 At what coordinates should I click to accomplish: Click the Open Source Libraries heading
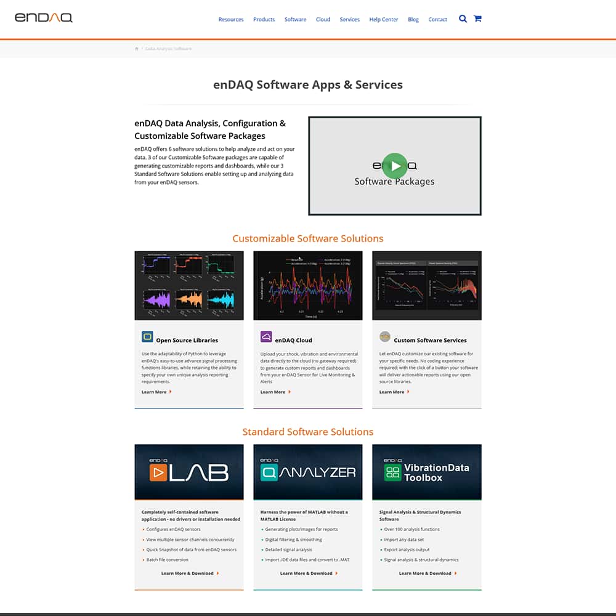click(187, 340)
